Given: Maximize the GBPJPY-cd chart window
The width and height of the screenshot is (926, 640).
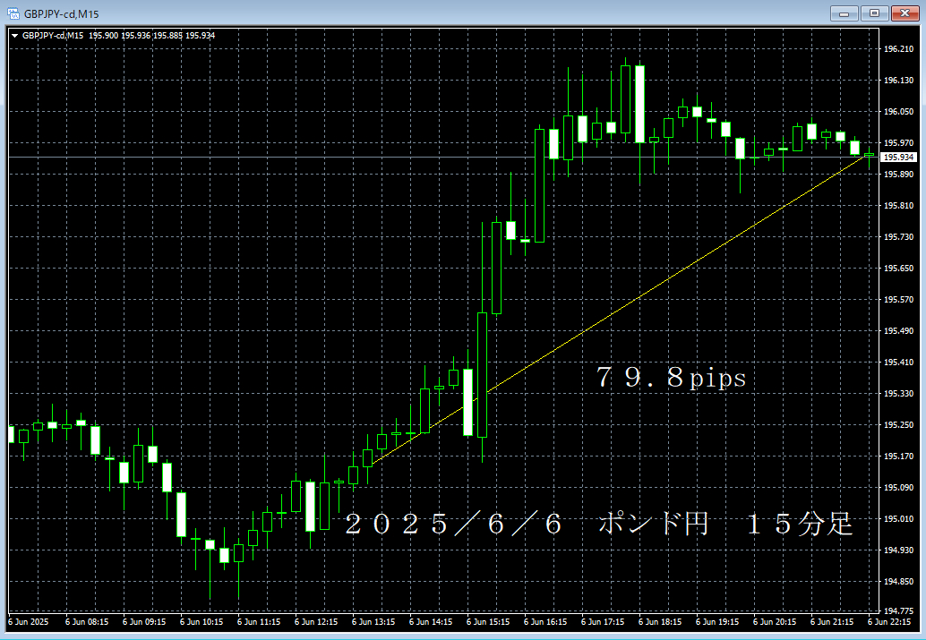Looking at the screenshot, I should coord(874,13).
